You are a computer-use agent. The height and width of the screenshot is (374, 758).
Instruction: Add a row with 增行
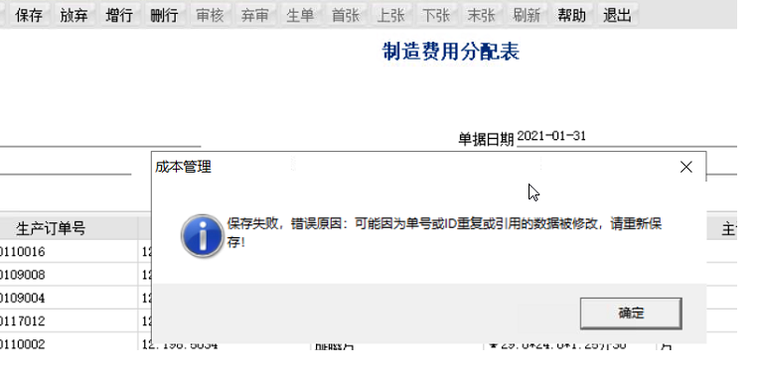(119, 15)
